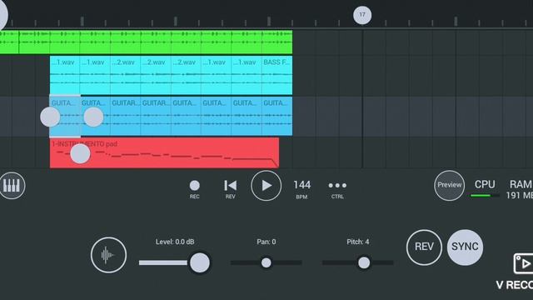Click left handle of selected guitar clip
Image resolution: width=533 pixels, height=300 pixels.
pos(50,117)
